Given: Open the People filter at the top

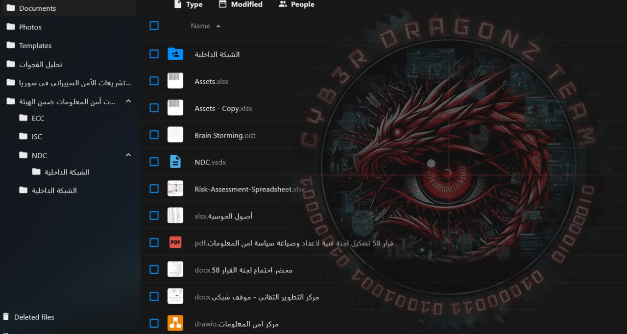Looking at the screenshot, I should [x=296, y=4].
